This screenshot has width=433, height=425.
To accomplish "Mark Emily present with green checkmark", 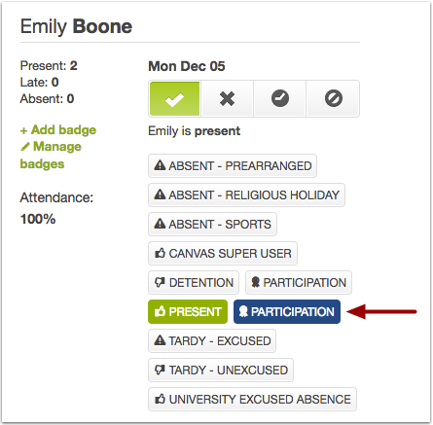I will 174,98.
